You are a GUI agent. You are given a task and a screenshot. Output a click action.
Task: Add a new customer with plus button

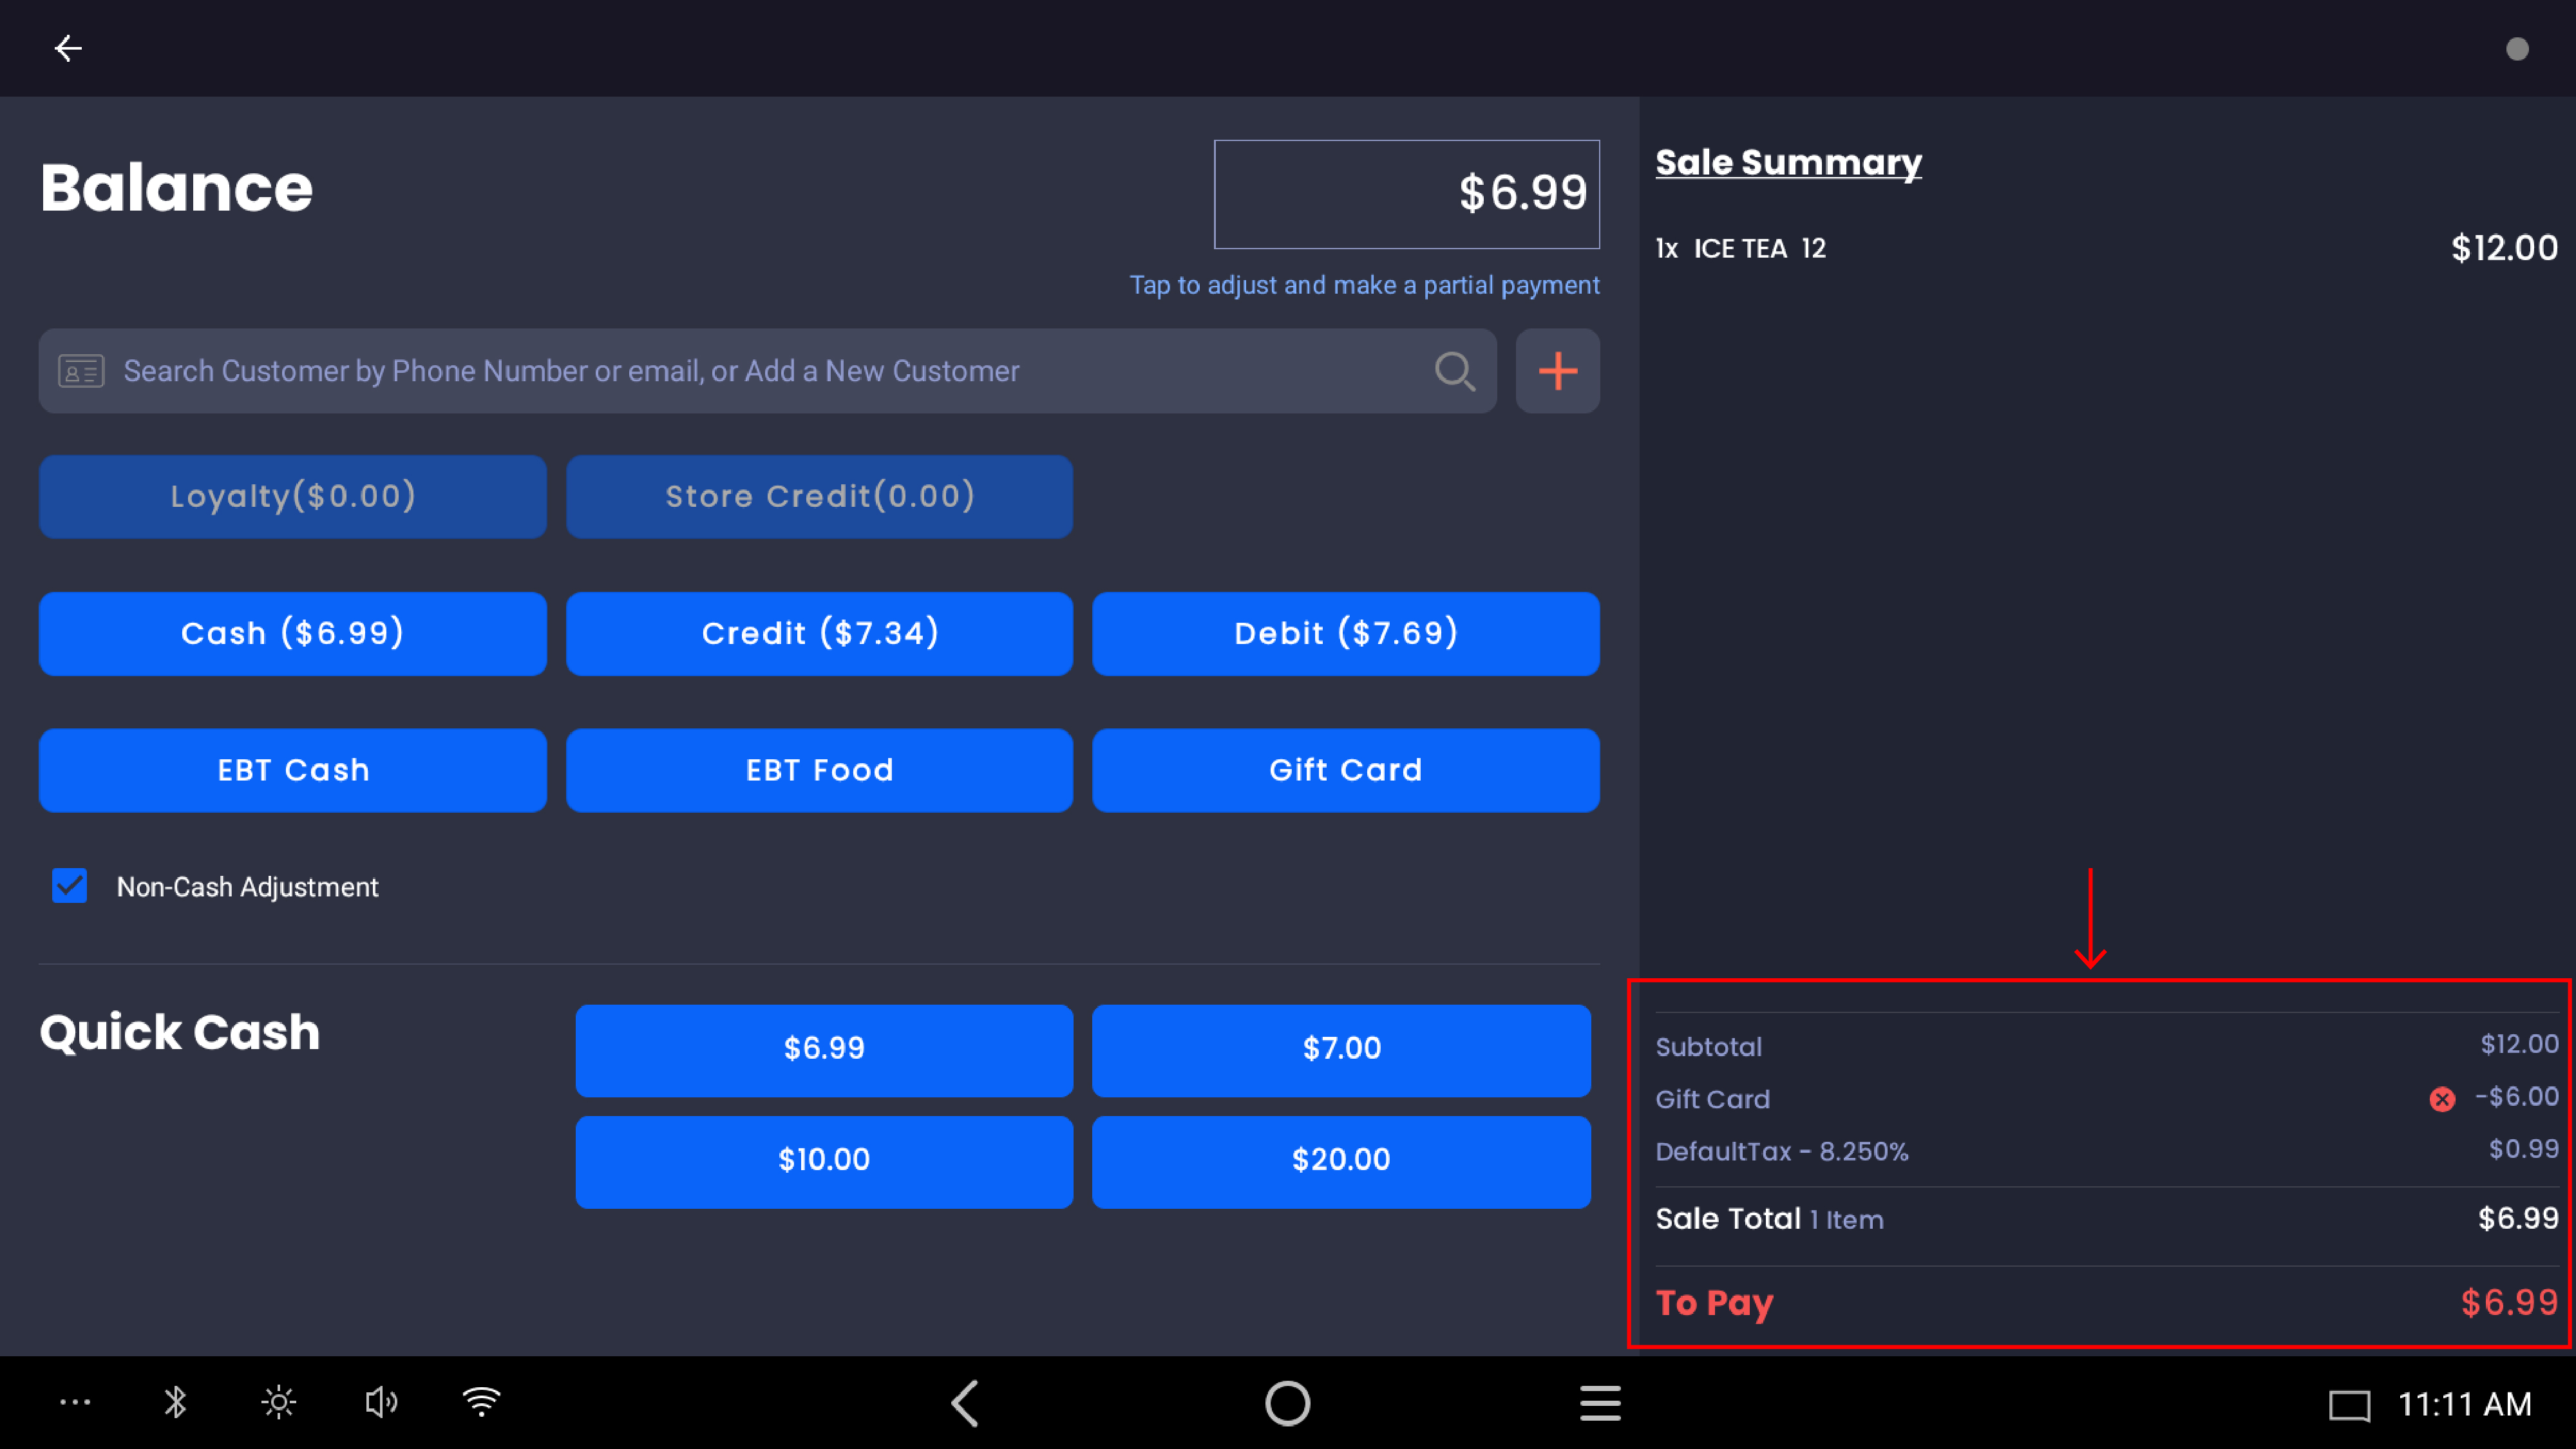(1557, 371)
